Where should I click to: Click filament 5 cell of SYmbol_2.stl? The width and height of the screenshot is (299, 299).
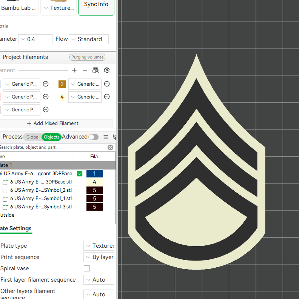95,190
